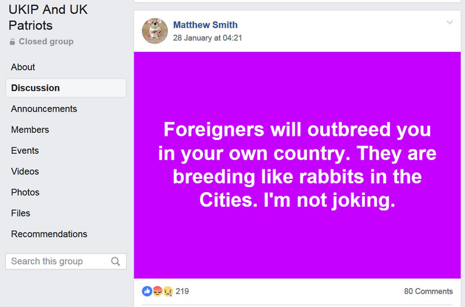465x307 pixels.
Task: Click the Search this group field
Action: [57, 261]
